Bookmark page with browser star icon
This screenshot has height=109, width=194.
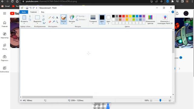162,2
